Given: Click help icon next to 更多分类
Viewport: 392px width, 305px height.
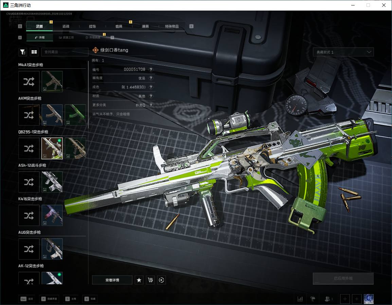Looking at the screenshot, I should pyautogui.click(x=151, y=105).
